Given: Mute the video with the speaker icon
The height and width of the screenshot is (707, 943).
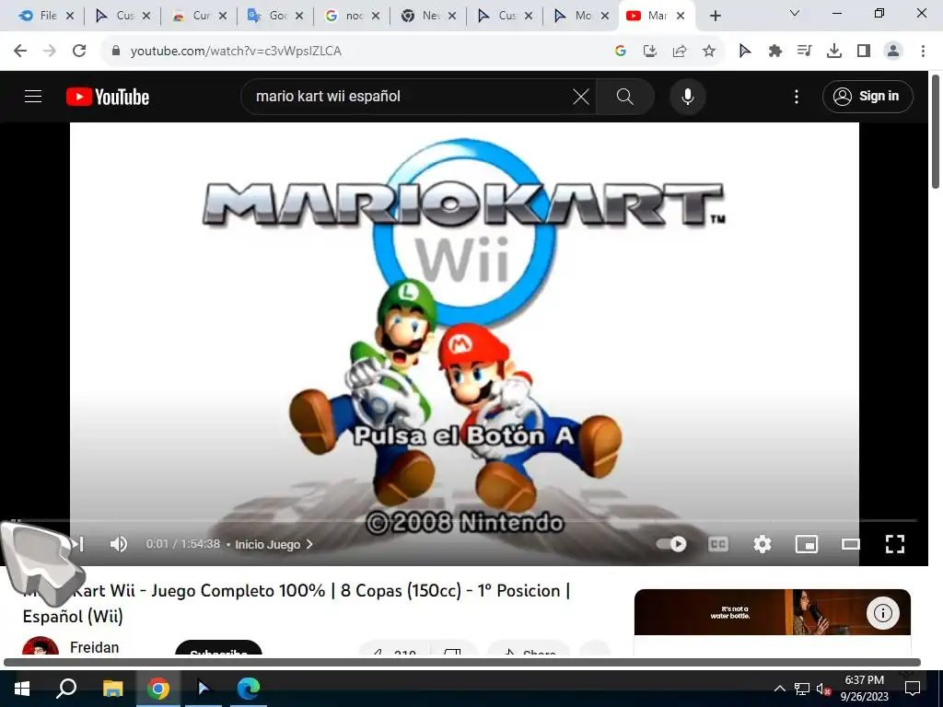Looking at the screenshot, I should tap(119, 543).
